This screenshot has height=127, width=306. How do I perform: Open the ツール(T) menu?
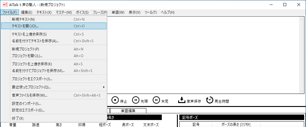151,12
